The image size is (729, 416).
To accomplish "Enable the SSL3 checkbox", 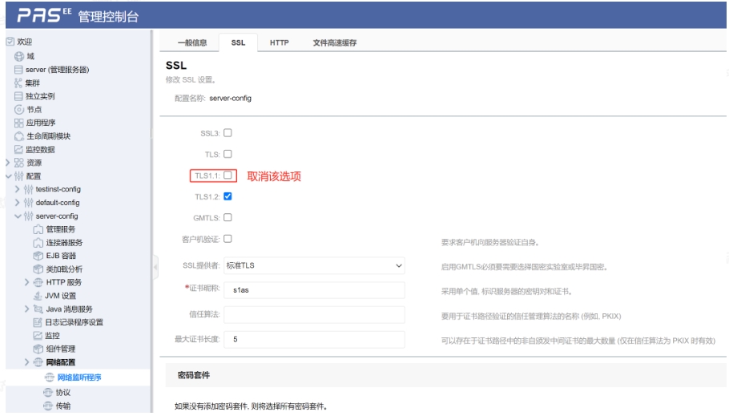I will point(227,133).
